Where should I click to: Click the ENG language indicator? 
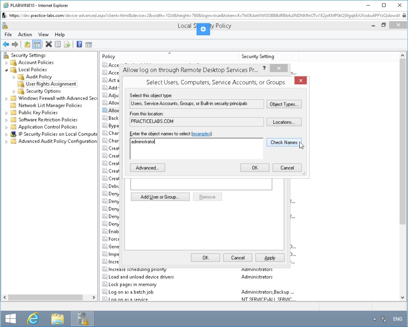tap(398, 319)
